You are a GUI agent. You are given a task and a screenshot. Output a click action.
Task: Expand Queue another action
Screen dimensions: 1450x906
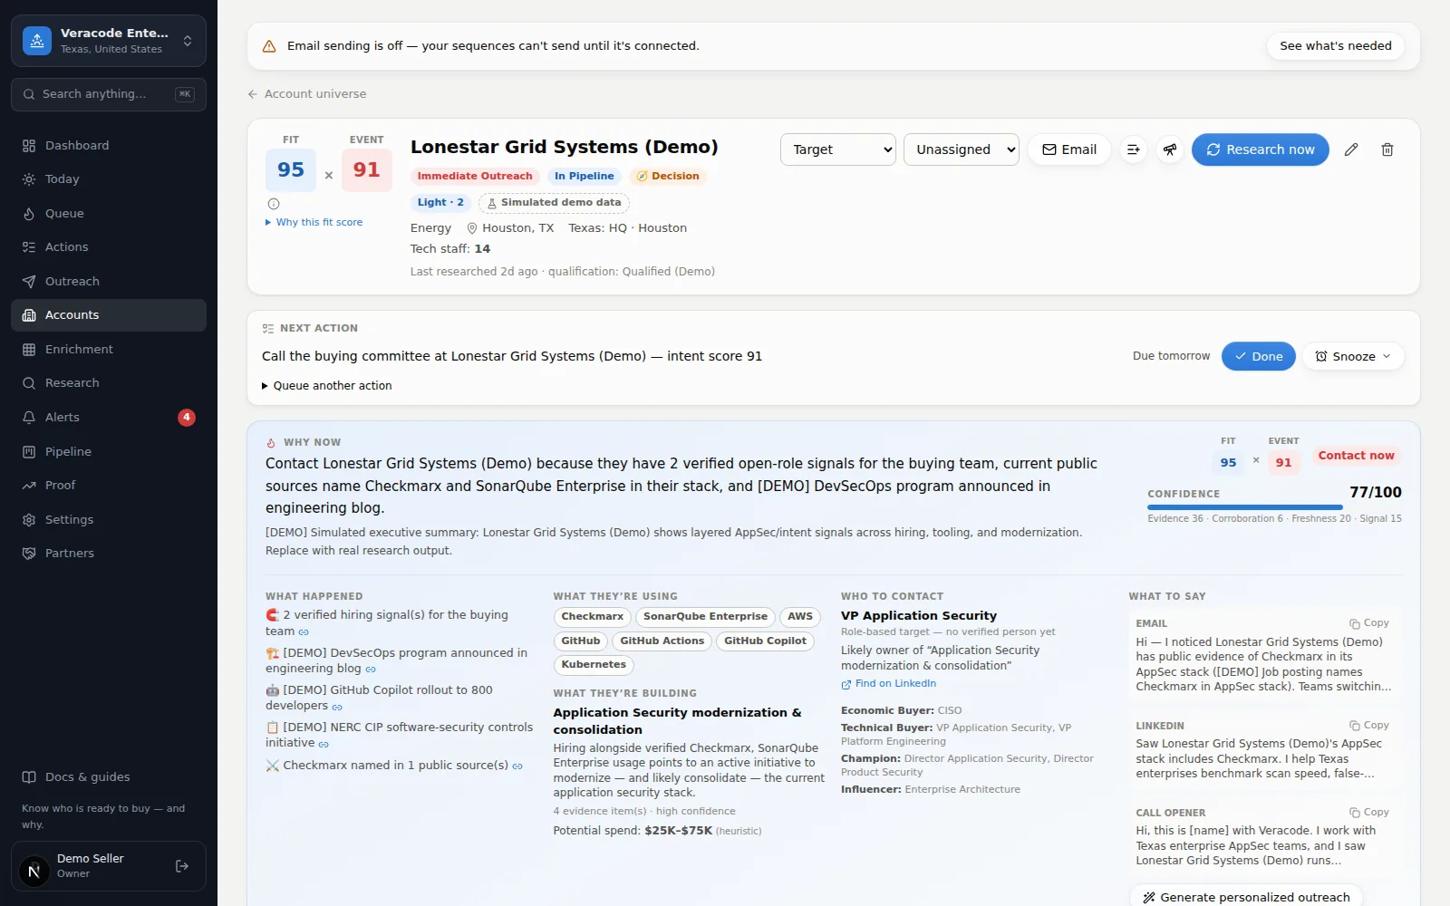tap(327, 386)
